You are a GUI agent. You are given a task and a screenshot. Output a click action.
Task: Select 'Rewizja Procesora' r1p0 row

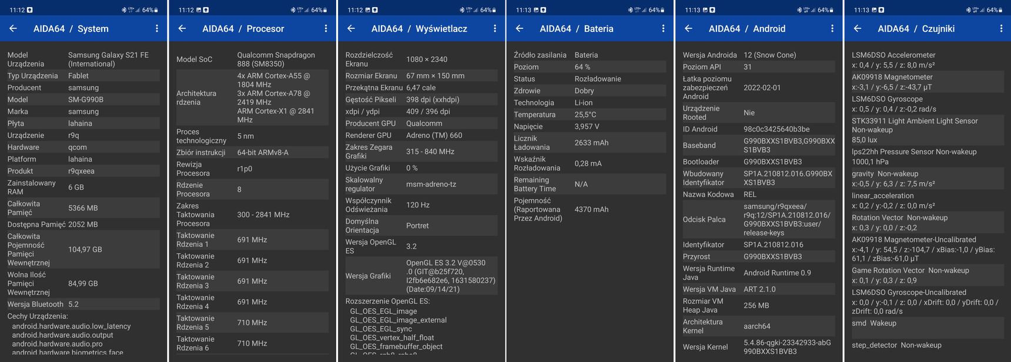tap(252, 169)
